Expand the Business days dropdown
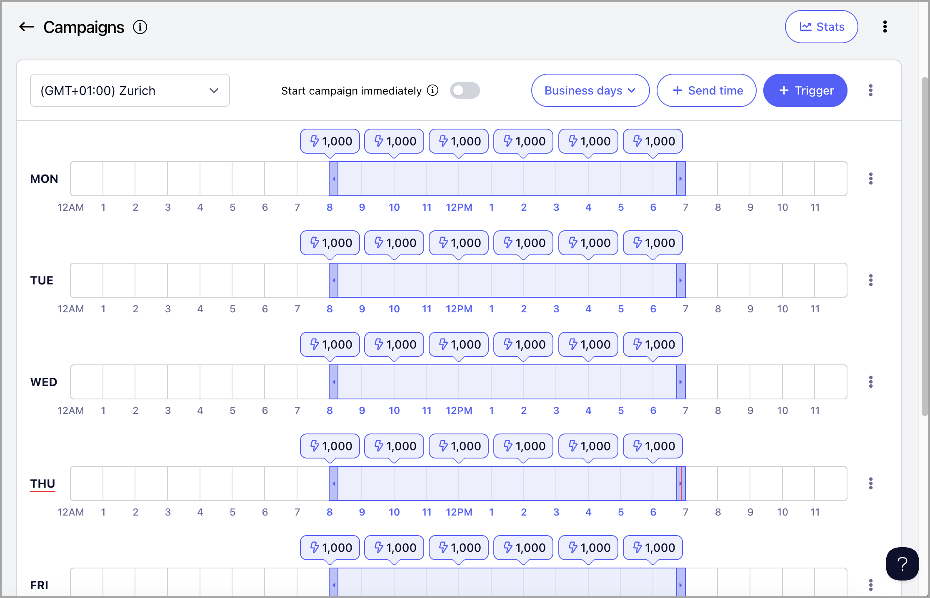This screenshot has height=598, width=930. tap(590, 90)
